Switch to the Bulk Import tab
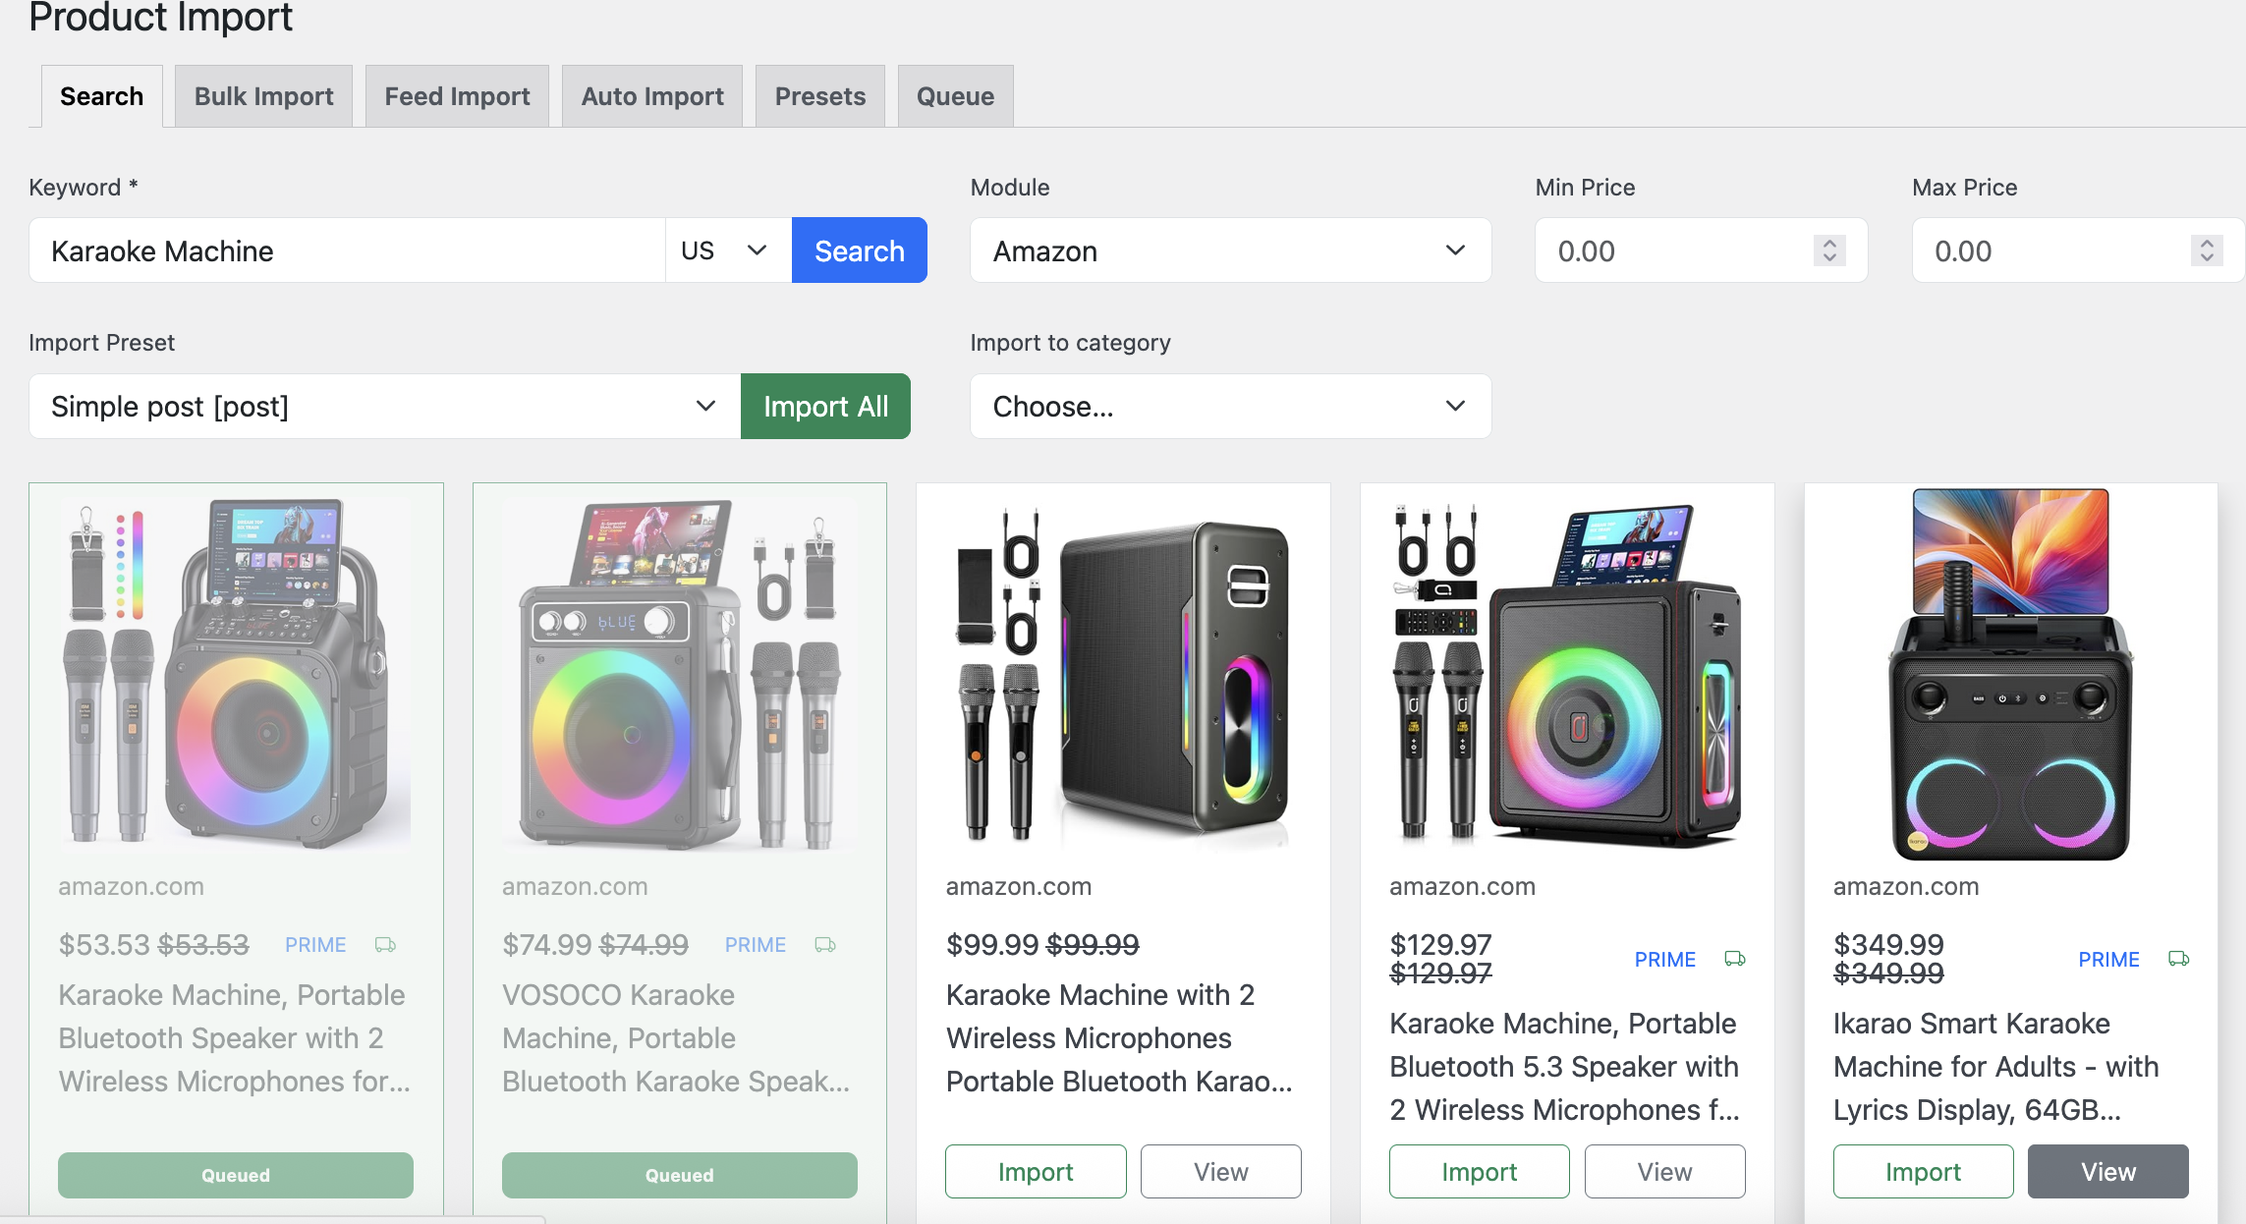The height and width of the screenshot is (1224, 2246). (263, 96)
